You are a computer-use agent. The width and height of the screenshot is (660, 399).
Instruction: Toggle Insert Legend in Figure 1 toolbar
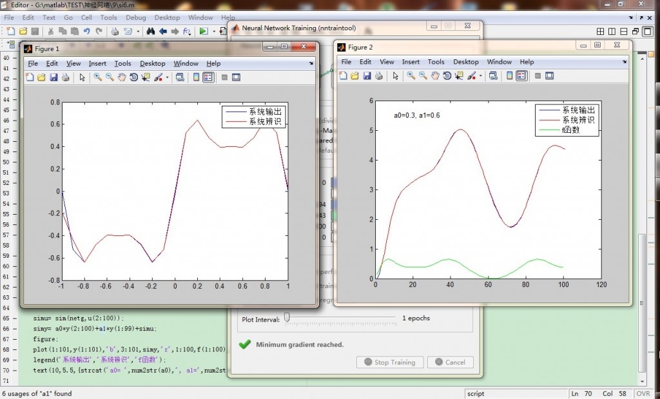click(208, 77)
